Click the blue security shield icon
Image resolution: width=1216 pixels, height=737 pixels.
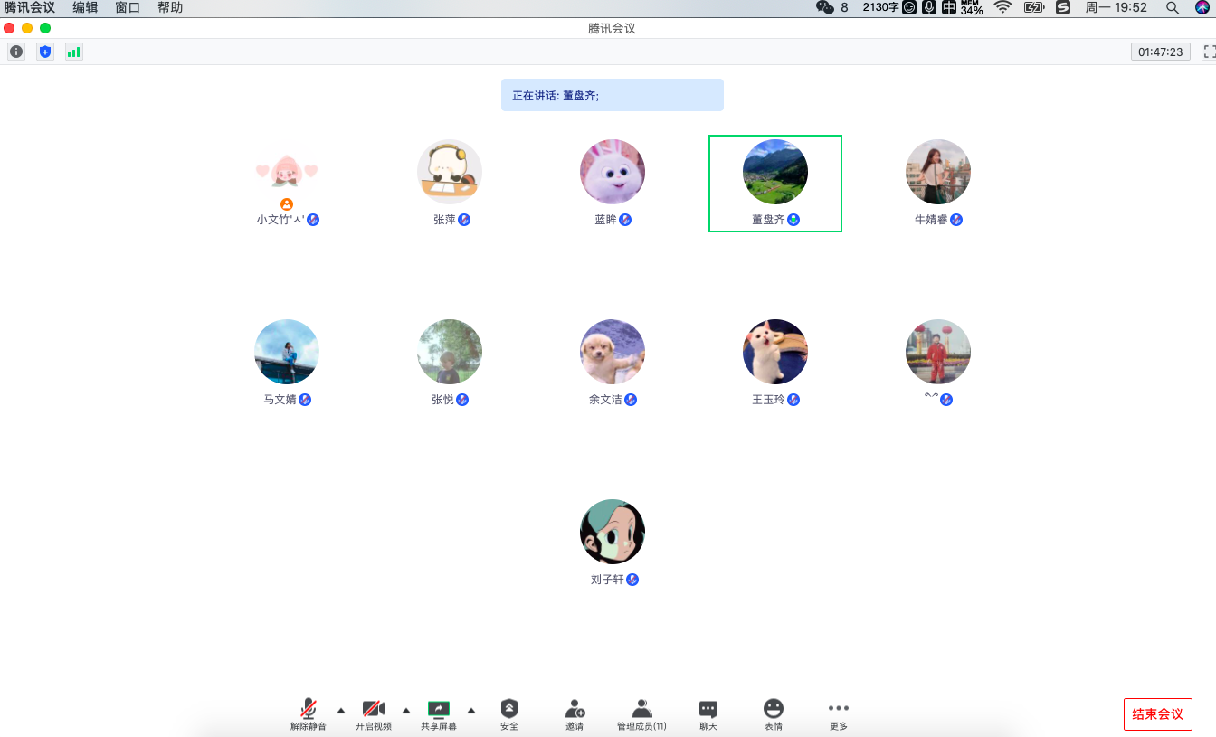[x=44, y=52]
